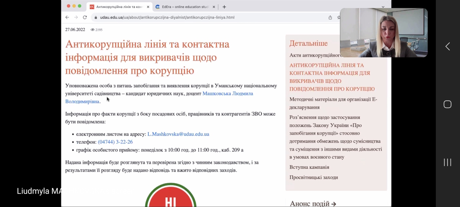Click the red HI sign image
460x207 pixels.
click(x=171, y=195)
